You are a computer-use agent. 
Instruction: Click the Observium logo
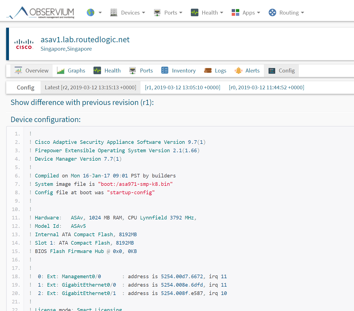(x=41, y=13)
